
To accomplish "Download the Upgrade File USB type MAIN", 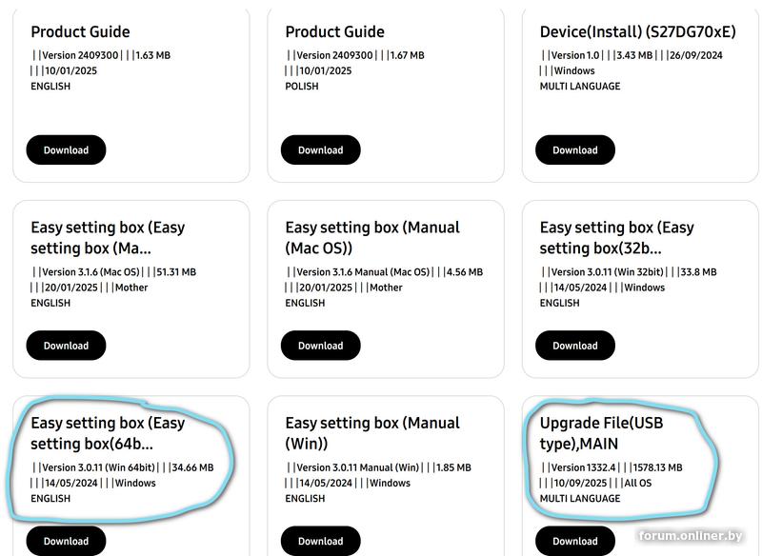I will point(574,541).
